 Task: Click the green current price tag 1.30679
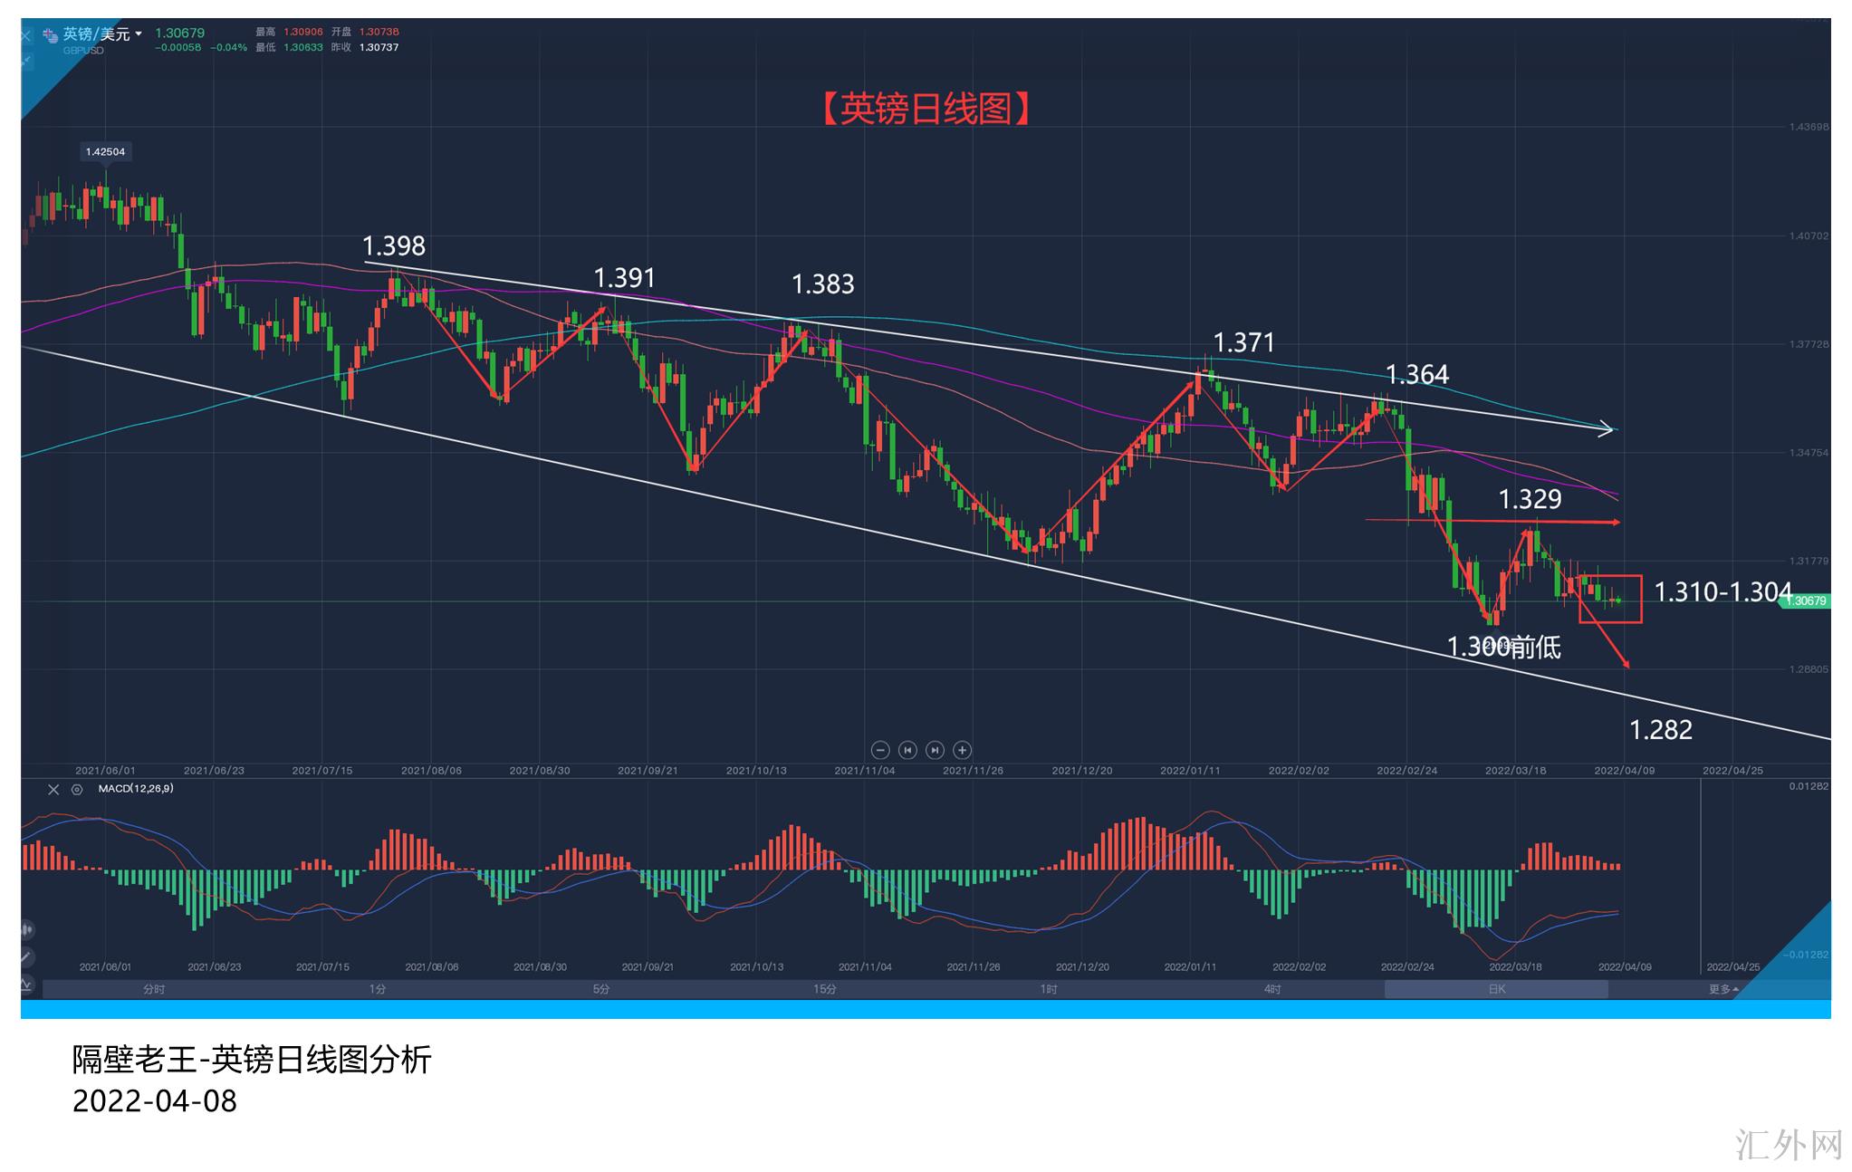tap(1809, 600)
